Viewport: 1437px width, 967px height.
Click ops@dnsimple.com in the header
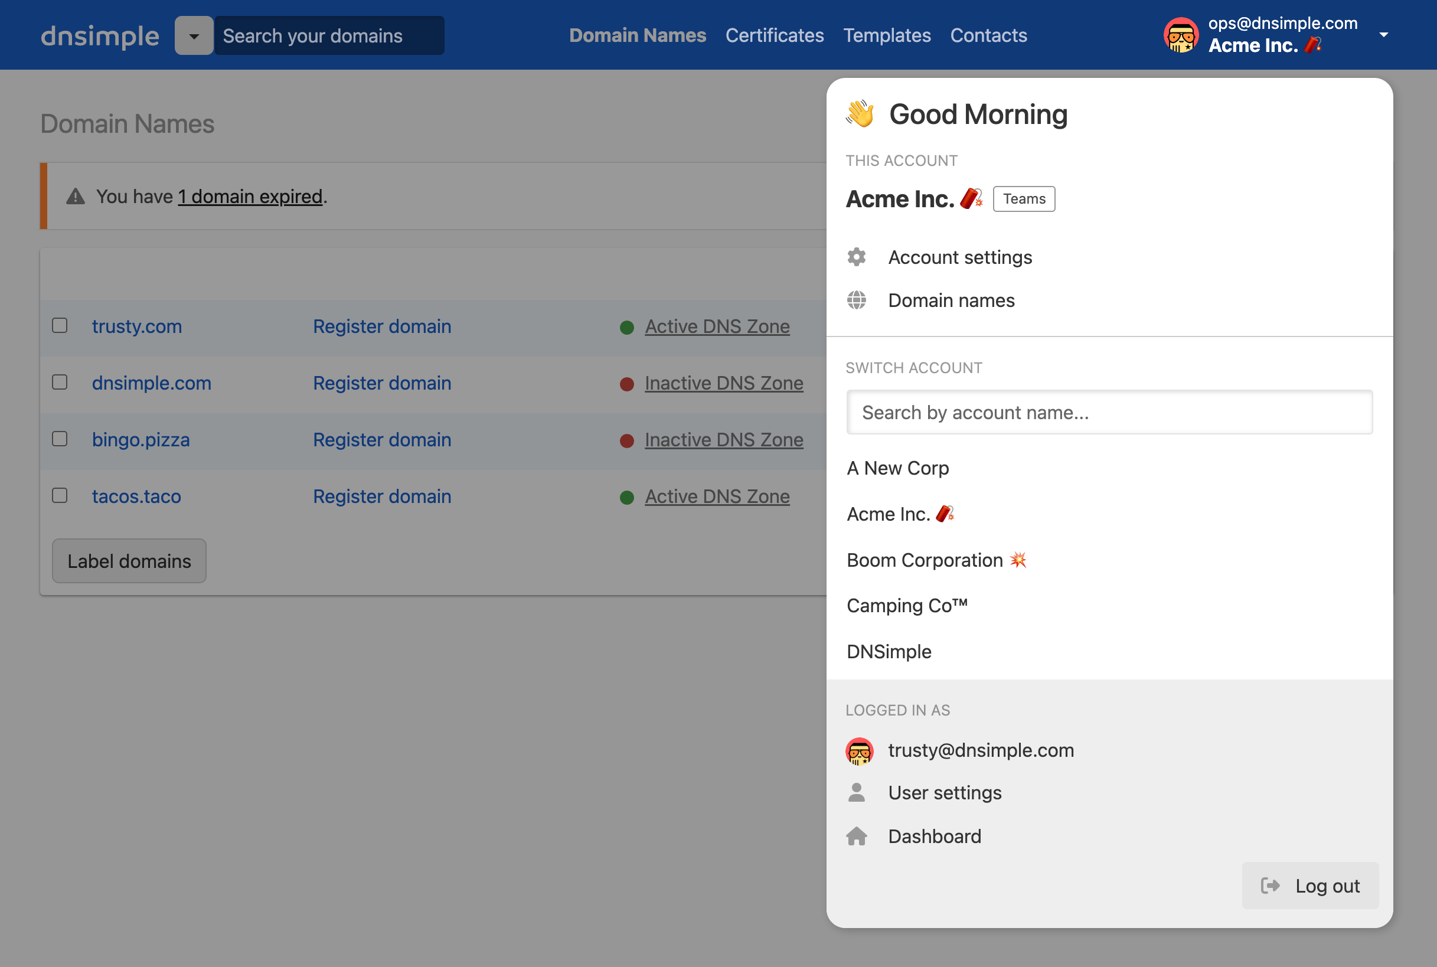point(1282,23)
